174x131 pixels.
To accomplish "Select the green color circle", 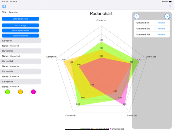I will pos(8,92).
